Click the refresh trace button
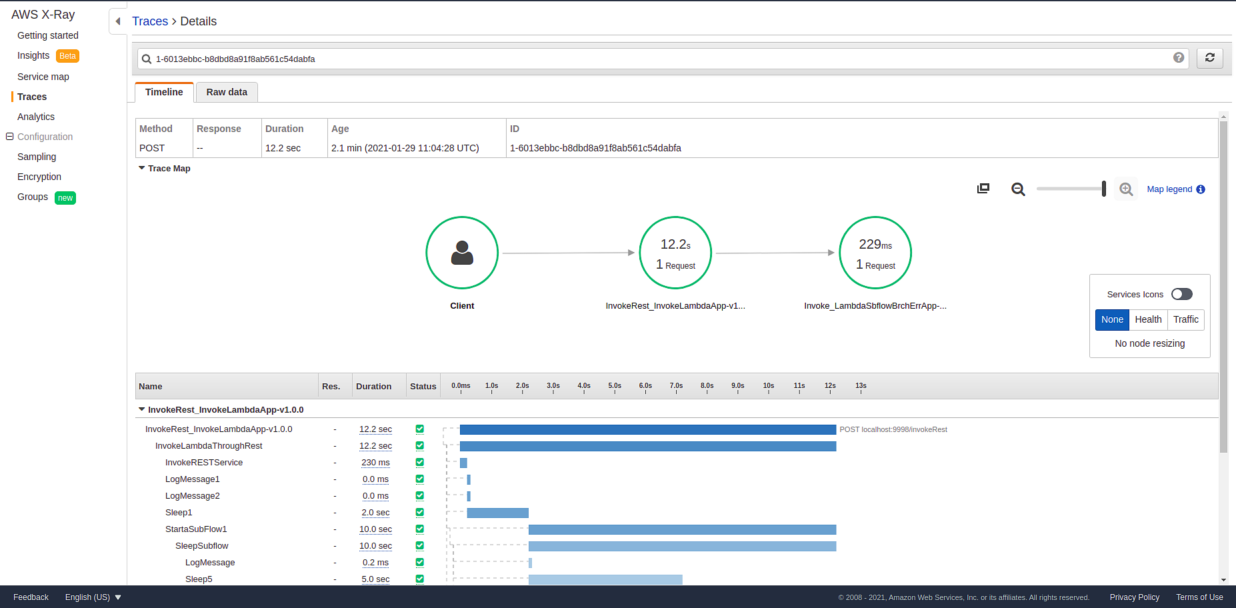Image resolution: width=1236 pixels, height=608 pixels. pyautogui.click(x=1209, y=58)
